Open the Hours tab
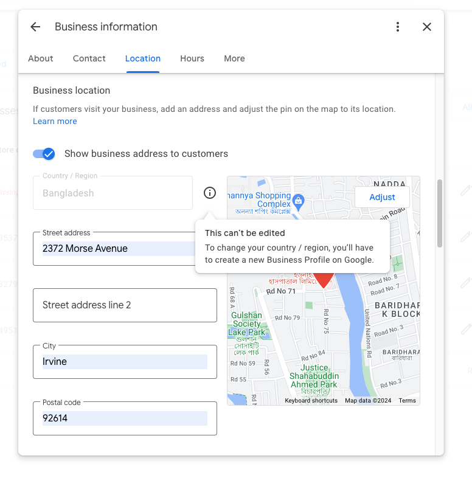 point(192,58)
